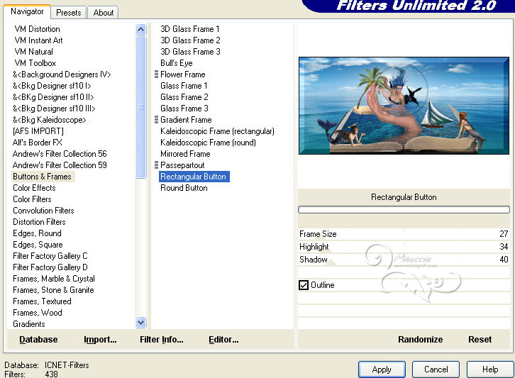The image size is (515, 378).
Task: Select VM Distortion category
Action: point(37,29)
